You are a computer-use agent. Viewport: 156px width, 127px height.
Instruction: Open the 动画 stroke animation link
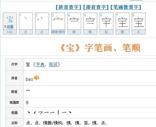(x=10, y=27)
